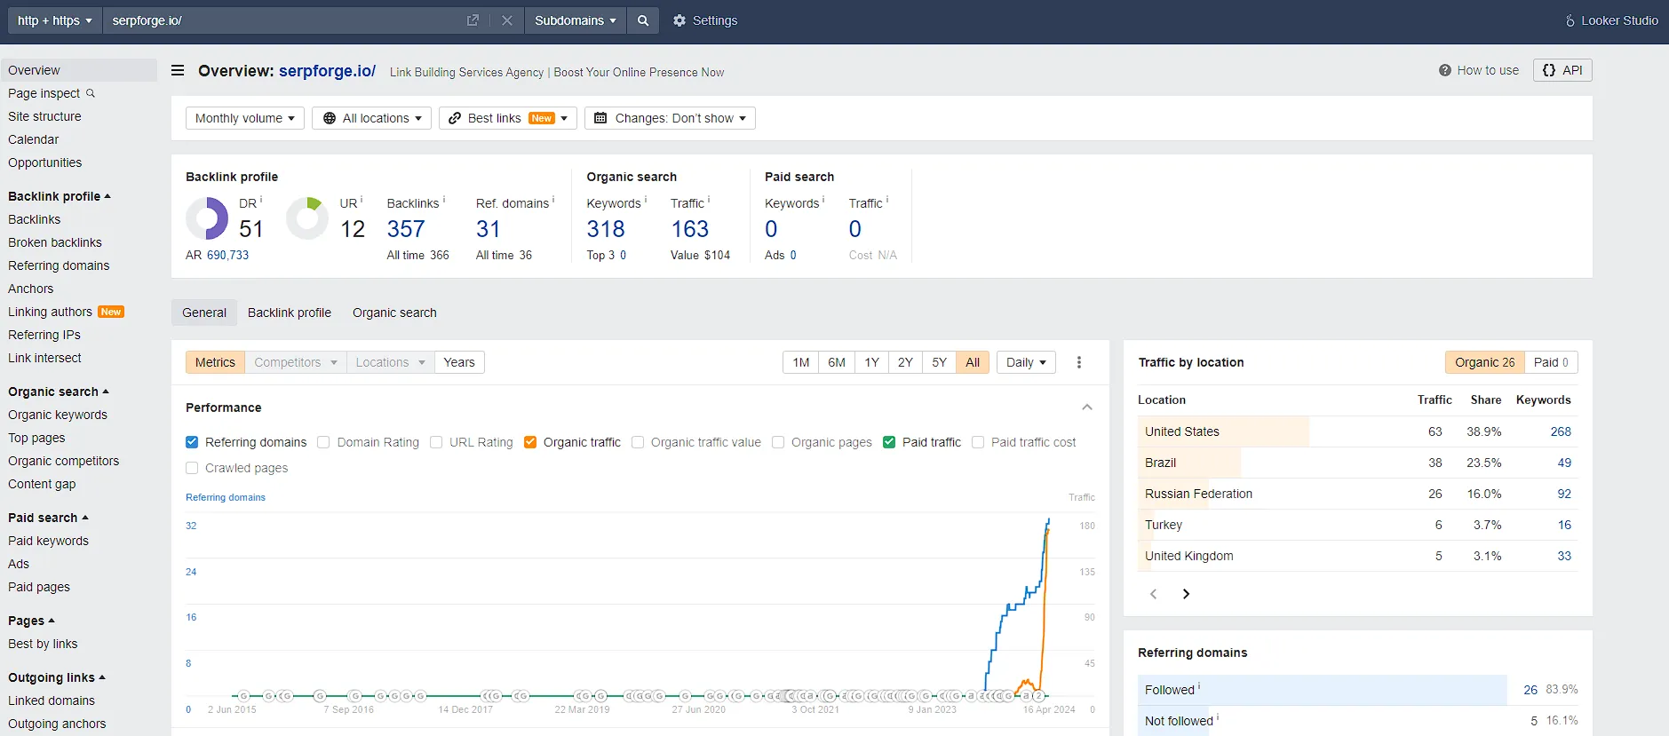This screenshot has height=736, width=1669.
Task: Toggle the hamburger sidebar menu icon
Action: click(178, 70)
